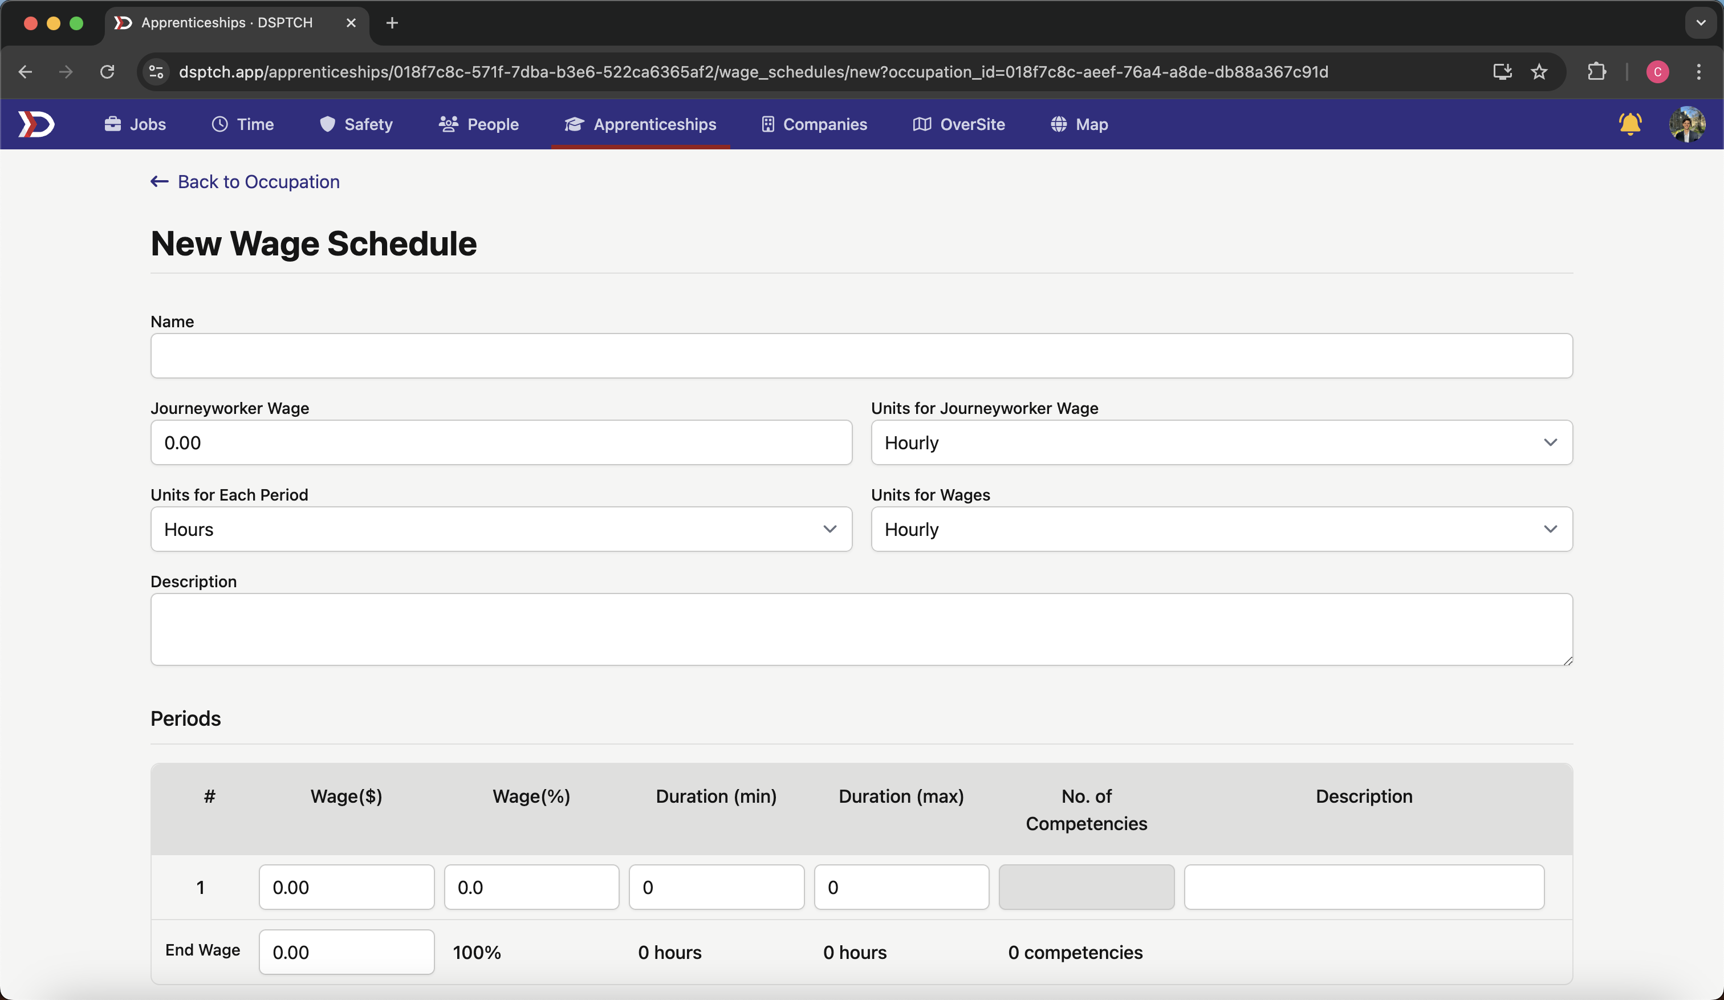Click the "0 competencies" total text

coord(1075,952)
